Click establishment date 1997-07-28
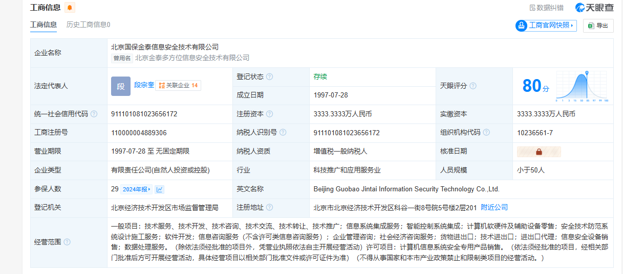The image size is (623, 274). tap(331, 95)
